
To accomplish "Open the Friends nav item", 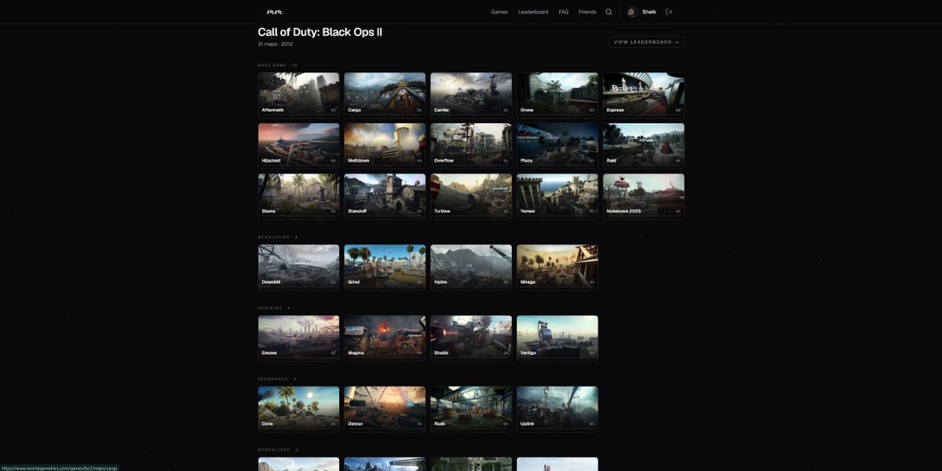I will click(x=587, y=12).
